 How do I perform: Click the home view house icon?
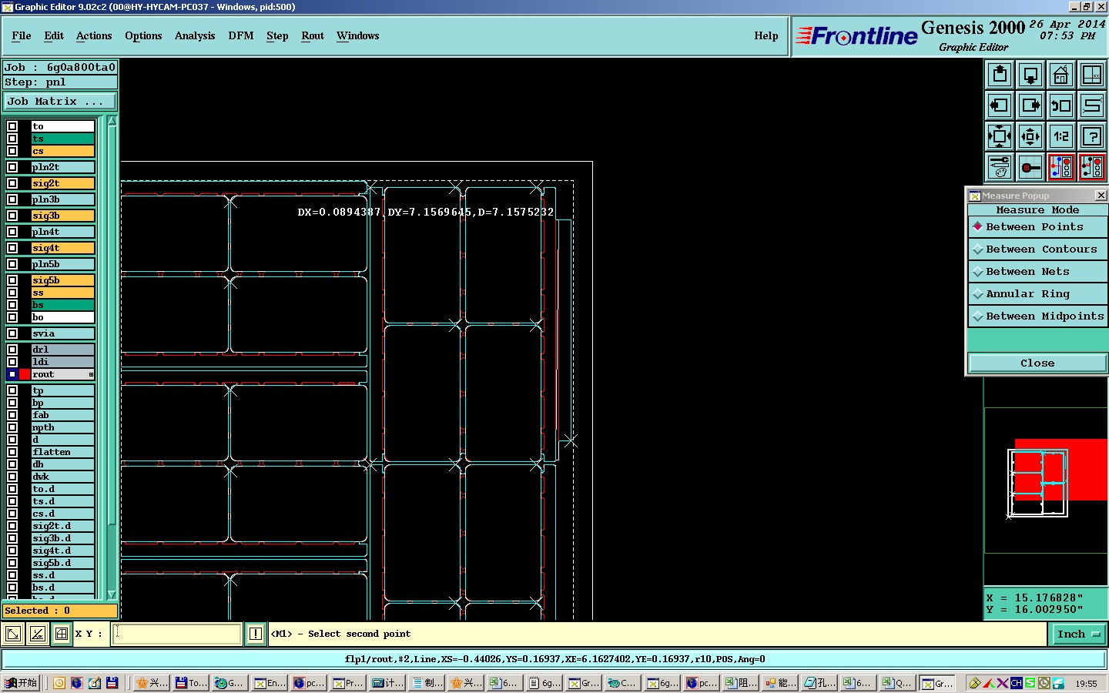pyautogui.click(x=1061, y=75)
